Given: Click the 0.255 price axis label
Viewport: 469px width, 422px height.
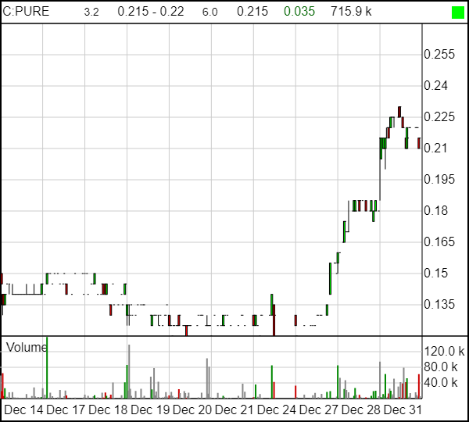Looking at the screenshot, I should pos(439,55).
